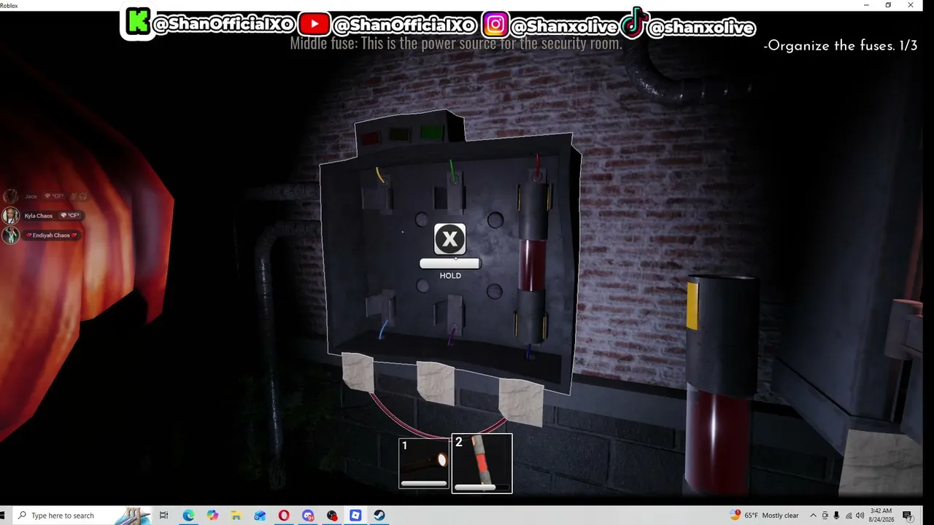Close the Roblox window
This screenshot has height=525, width=934.
coord(911,5)
